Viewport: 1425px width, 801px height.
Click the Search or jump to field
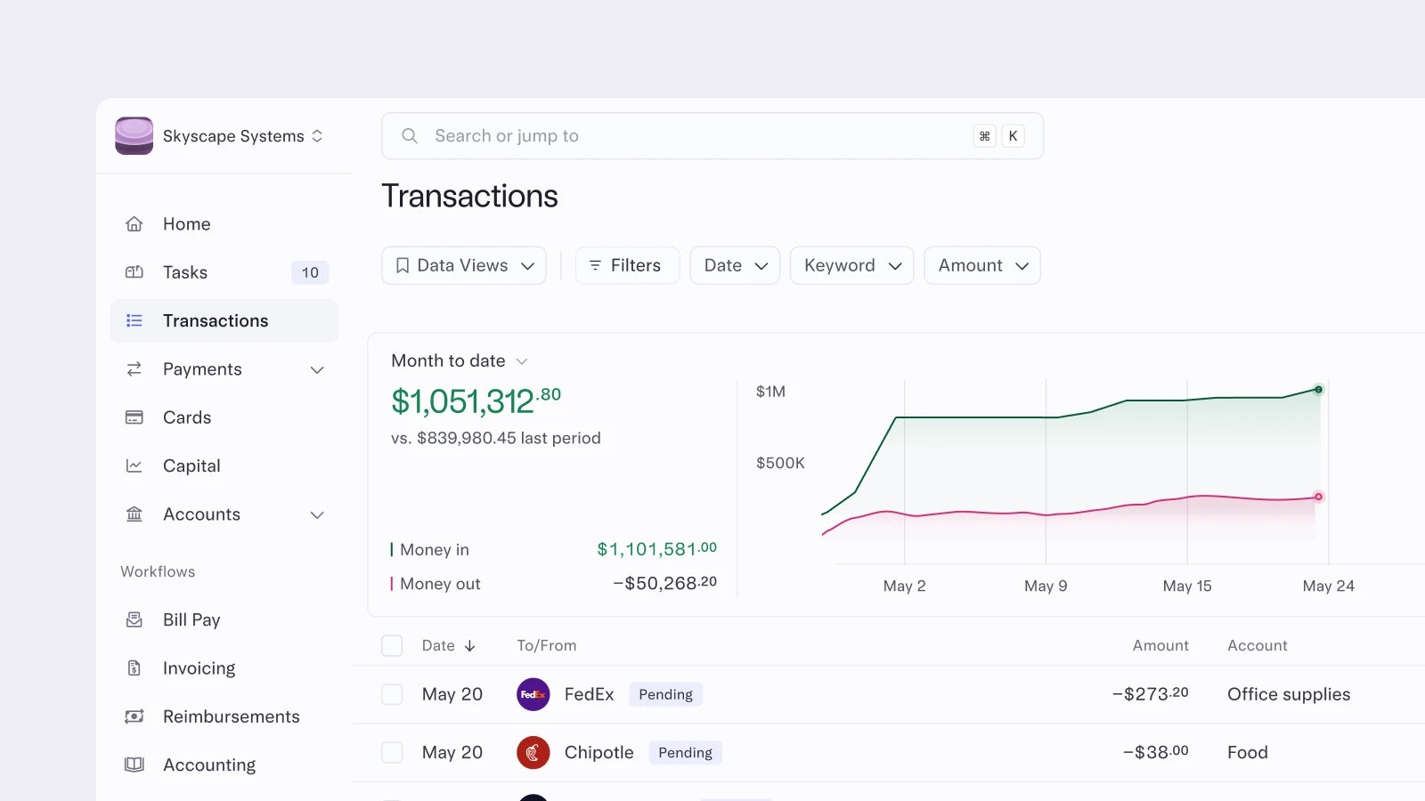point(712,136)
